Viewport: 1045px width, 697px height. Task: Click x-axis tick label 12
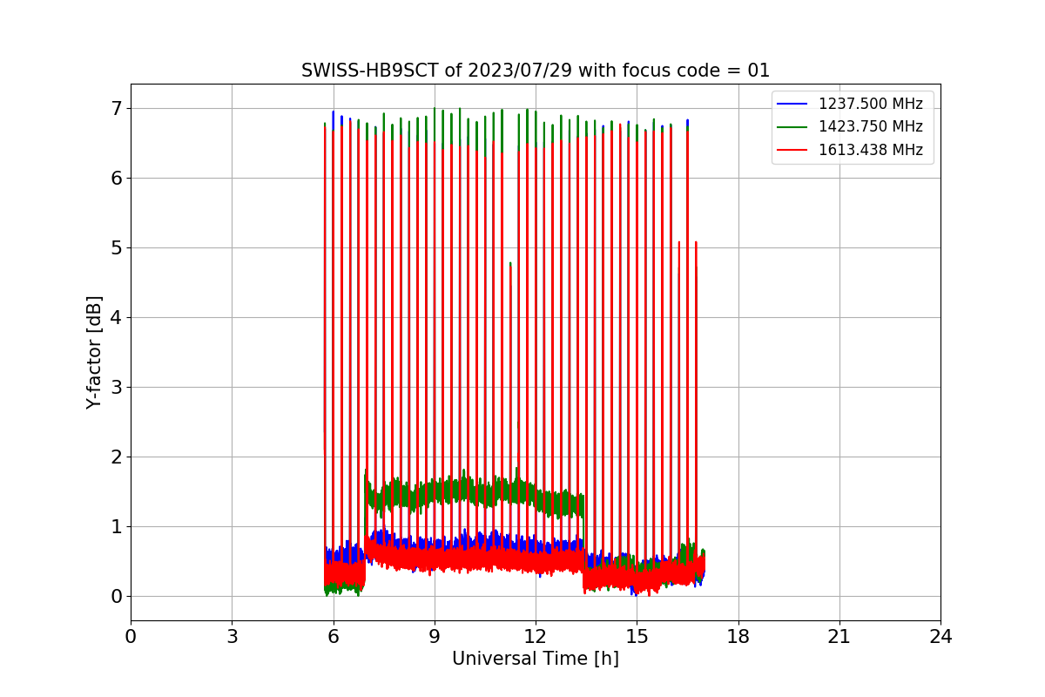pyautogui.click(x=536, y=637)
